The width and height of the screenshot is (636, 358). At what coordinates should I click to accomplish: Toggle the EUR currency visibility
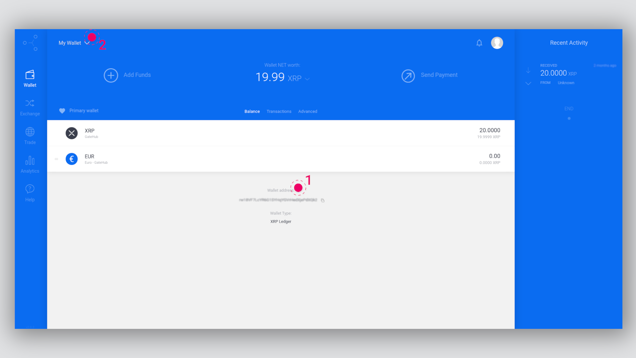56,159
